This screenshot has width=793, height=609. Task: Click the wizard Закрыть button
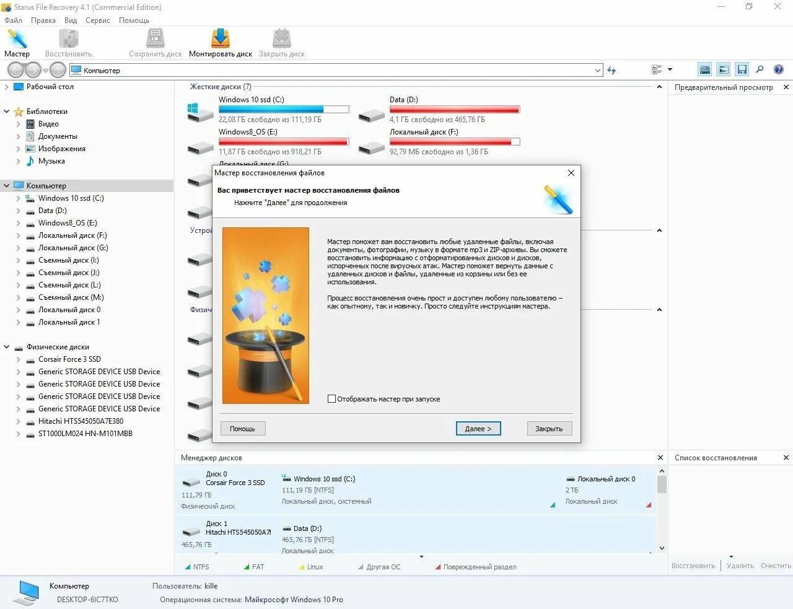point(549,429)
